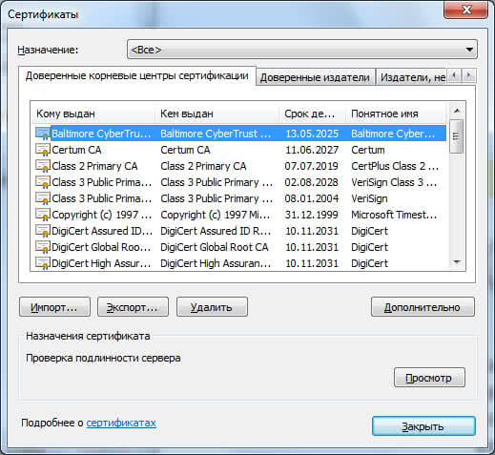Click the Закрыть button
This screenshot has height=455, width=495.
(x=423, y=426)
